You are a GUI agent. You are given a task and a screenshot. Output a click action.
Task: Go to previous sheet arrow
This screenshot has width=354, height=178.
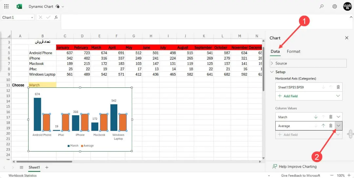click(x=5, y=168)
